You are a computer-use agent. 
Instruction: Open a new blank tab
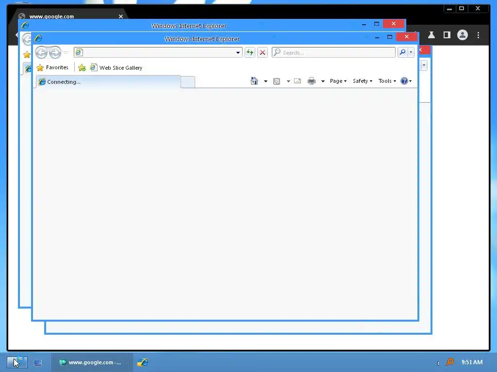point(188,82)
